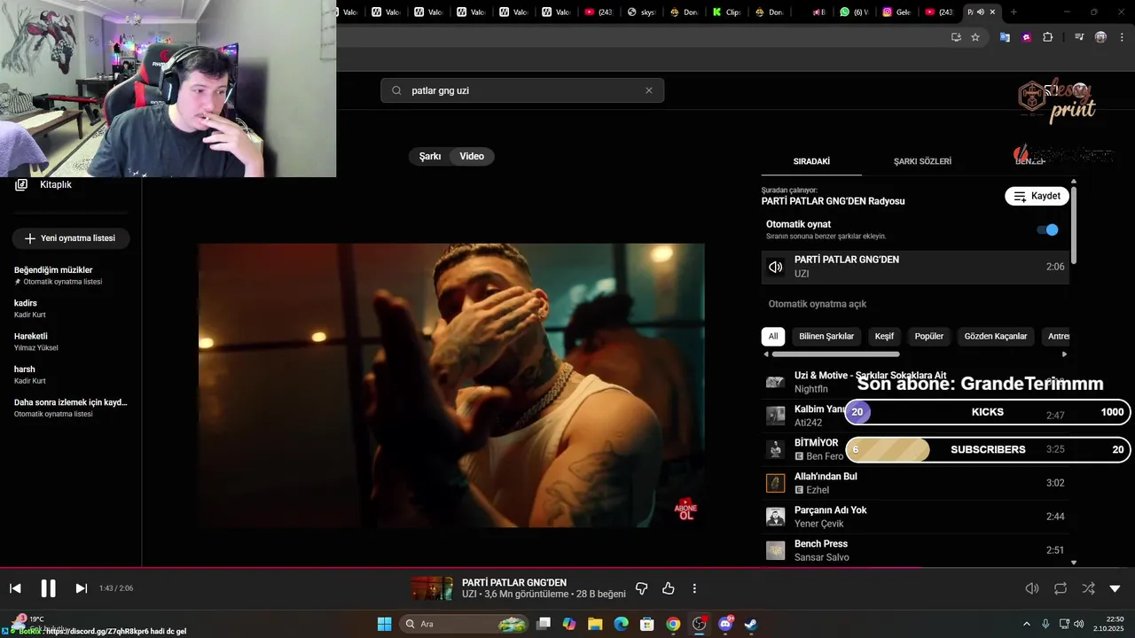Select the Keşif filter chip
Screen dimensions: 1135x638
884,337
